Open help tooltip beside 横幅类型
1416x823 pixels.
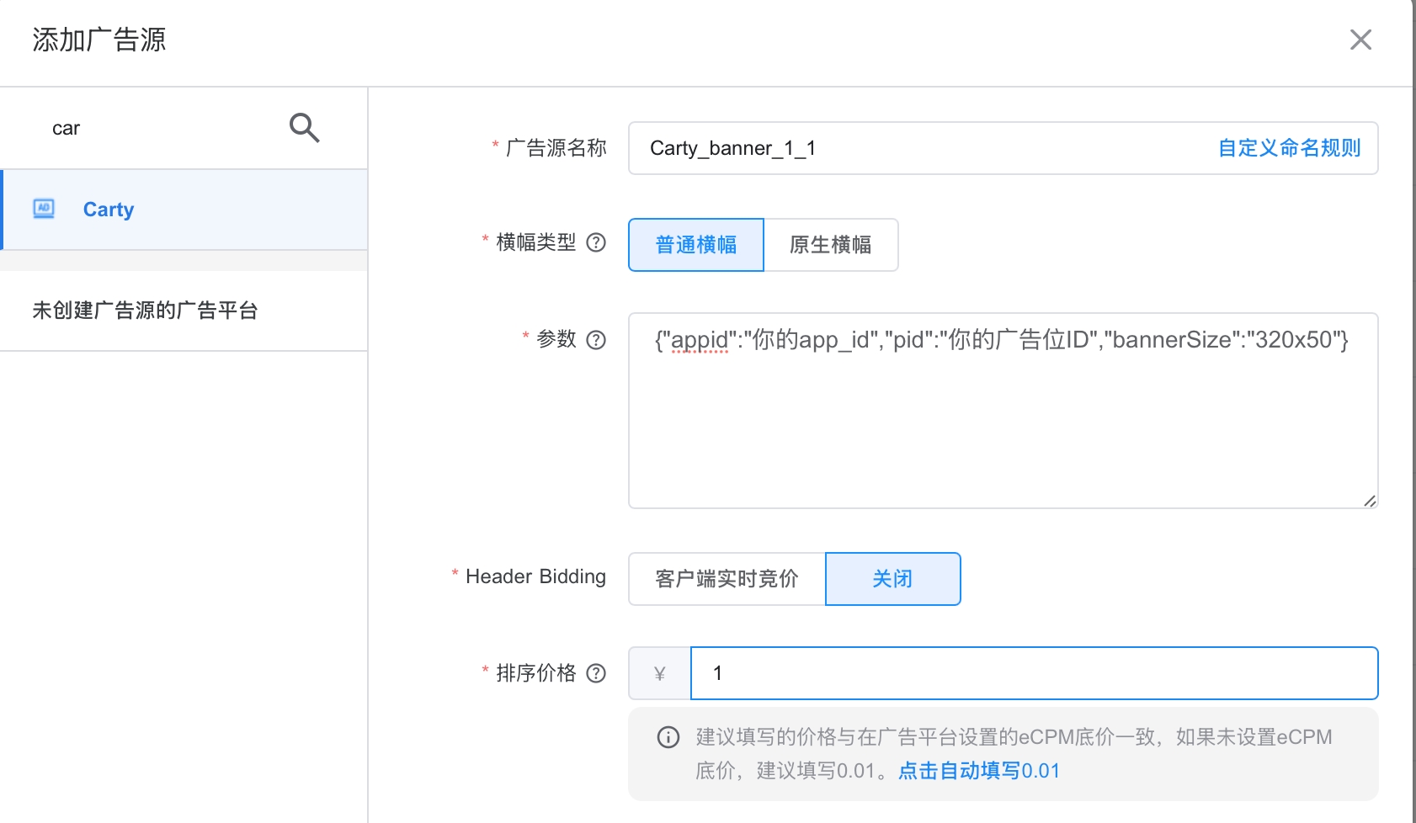pos(596,243)
